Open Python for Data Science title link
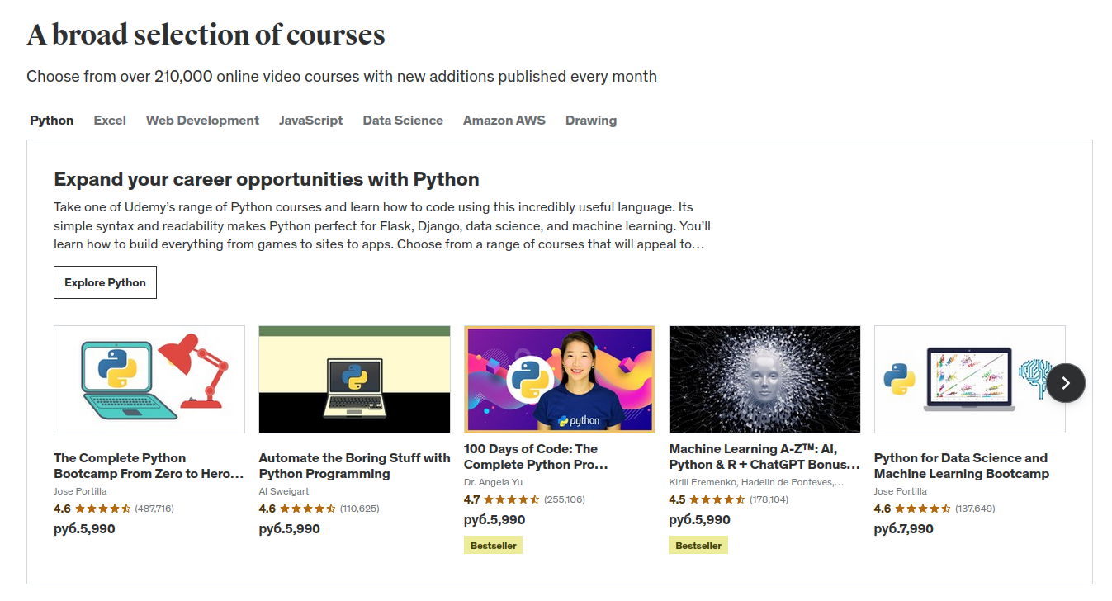 click(962, 466)
